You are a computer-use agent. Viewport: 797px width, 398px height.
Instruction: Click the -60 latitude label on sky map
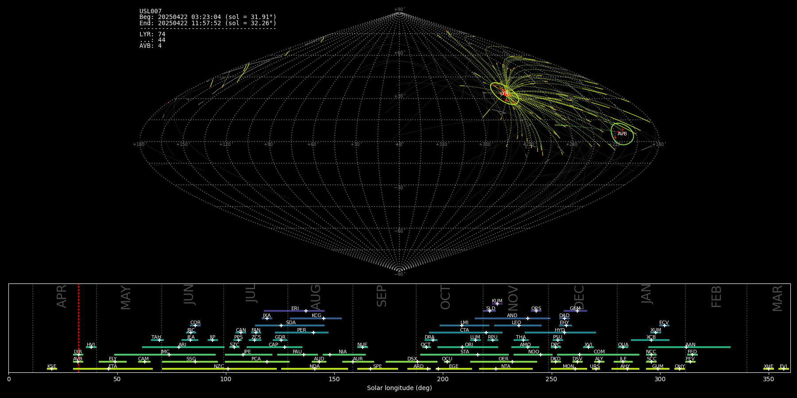tap(399, 231)
